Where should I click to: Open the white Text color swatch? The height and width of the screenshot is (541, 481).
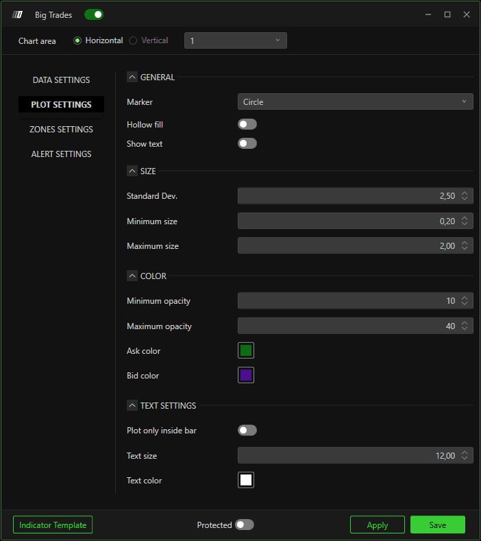pos(246,480)
